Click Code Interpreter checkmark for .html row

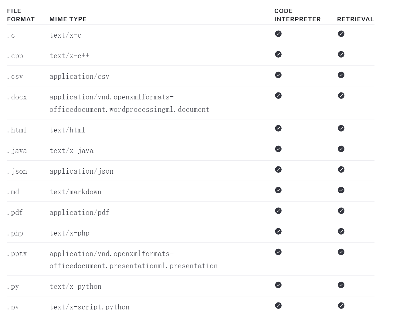(x=278, y=128)
